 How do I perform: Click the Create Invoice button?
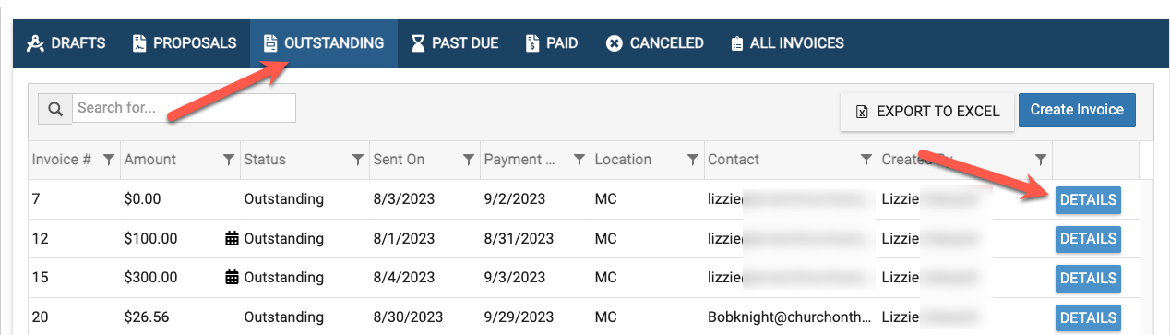pos(1077,110)
